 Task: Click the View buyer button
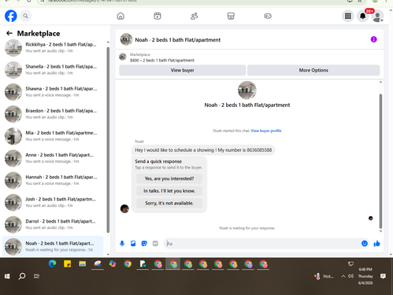[x=182, y=70]
